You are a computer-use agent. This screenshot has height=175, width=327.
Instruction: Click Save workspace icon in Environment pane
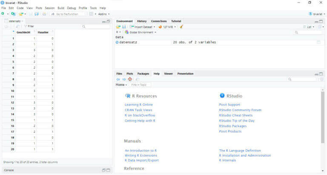tap(124, 27)
